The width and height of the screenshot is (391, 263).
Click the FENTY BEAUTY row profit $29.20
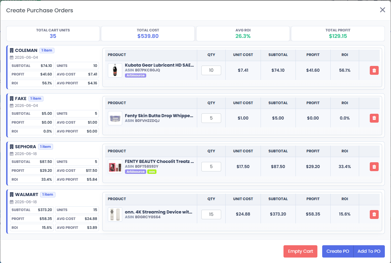313,166
